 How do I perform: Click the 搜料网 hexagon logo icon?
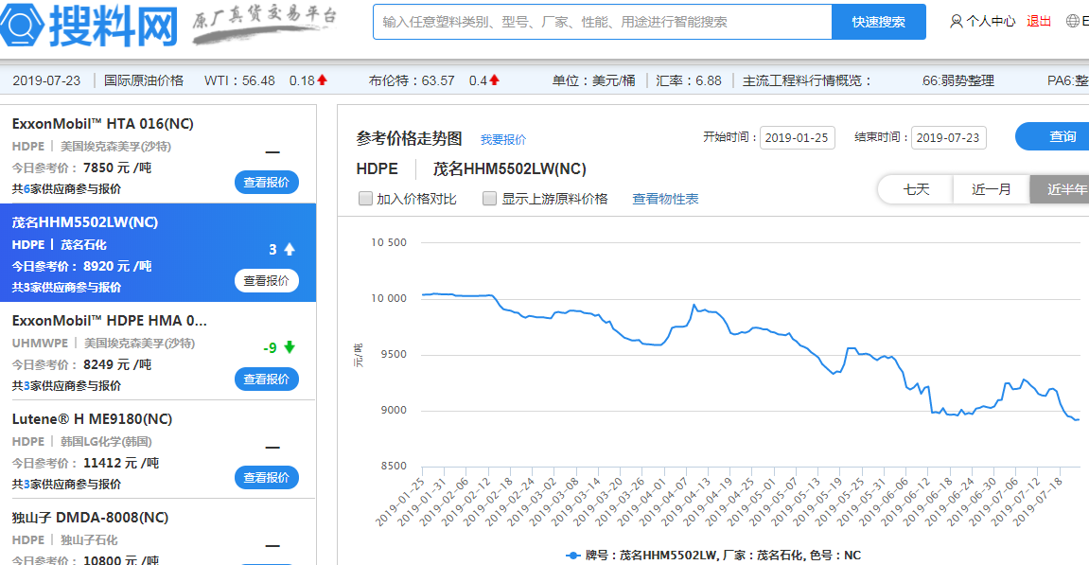tap(22, 25)
